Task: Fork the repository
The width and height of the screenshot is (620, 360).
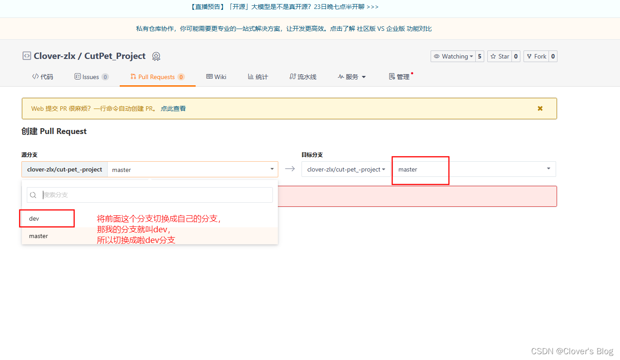Action: click(536, 56)
